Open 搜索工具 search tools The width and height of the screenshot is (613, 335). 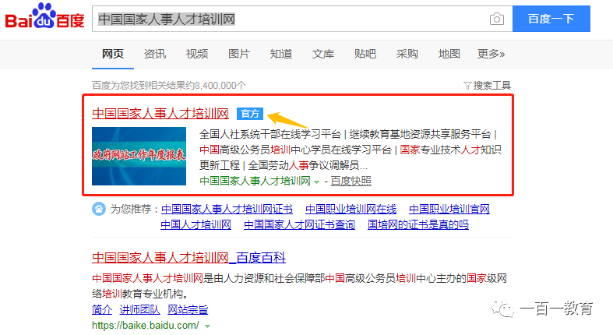point(491,85)
